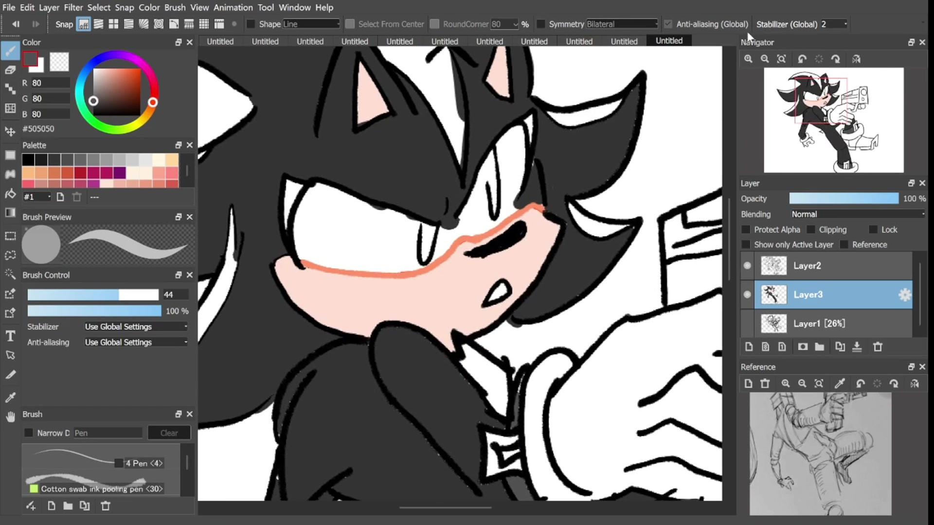The width and height of the screenshot is (934, 525).
Task: Select the Lasso selection tool
Action: tap(10, 255)
